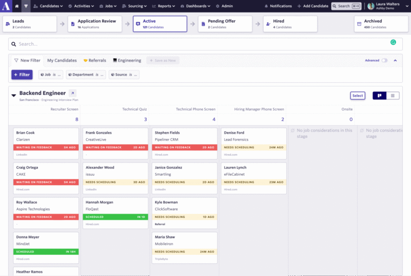Open the Engineering saved filter
This screenshot has width=411, height=276.
pos(127,60)
